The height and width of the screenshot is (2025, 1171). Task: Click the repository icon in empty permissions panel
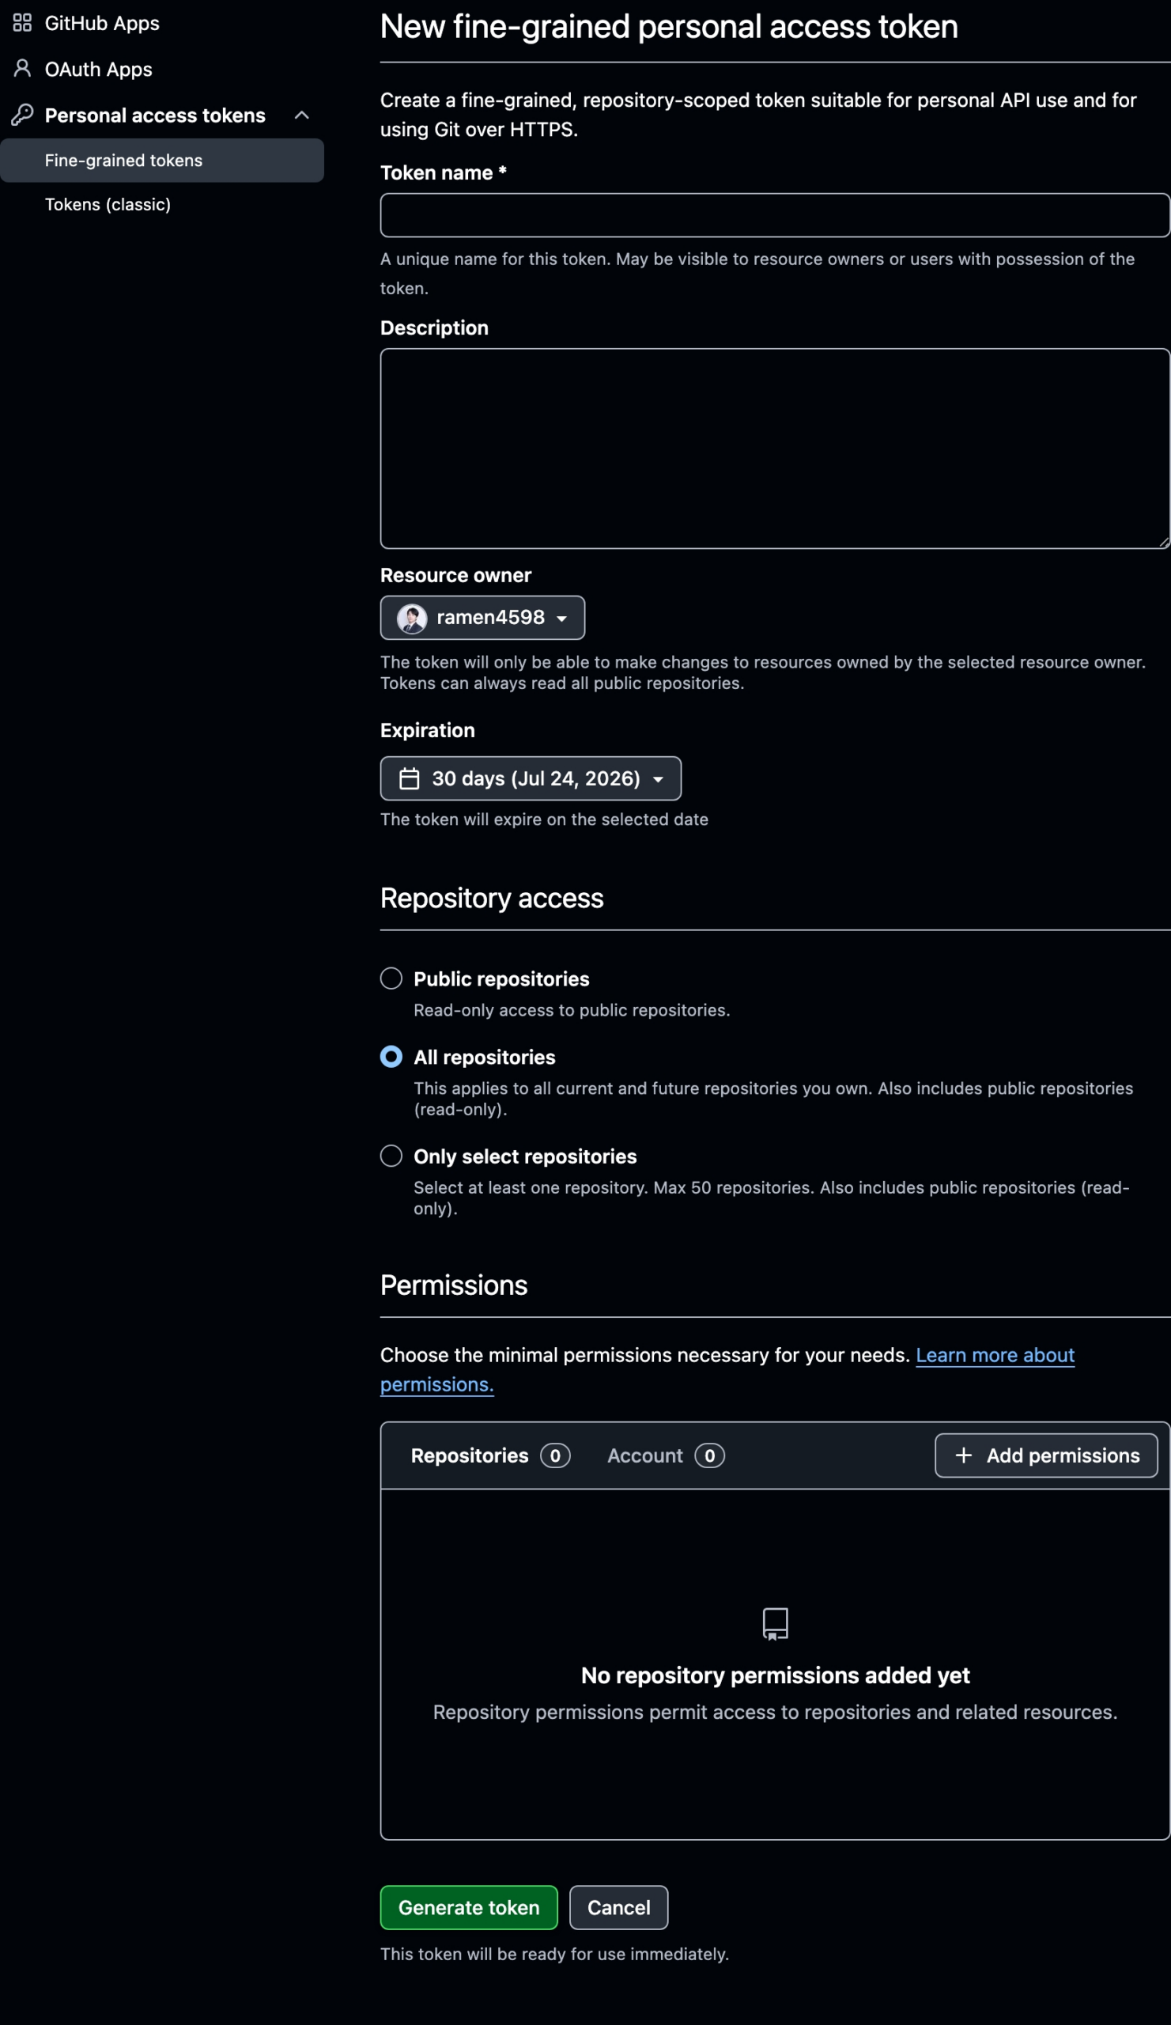pos(775,1624)
